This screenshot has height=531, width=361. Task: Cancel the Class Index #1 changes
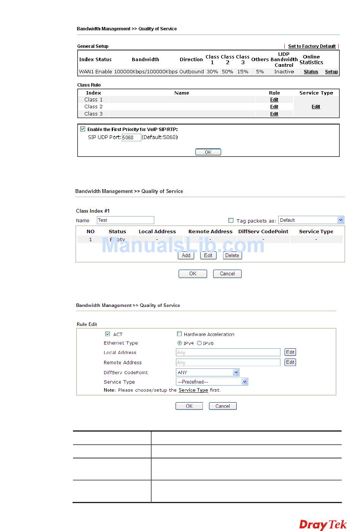[x=227, y=274]
